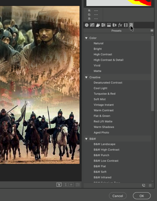The image size is (157, 201).
Task: Collapse the B&W preset group
Action: pos(86,139)
